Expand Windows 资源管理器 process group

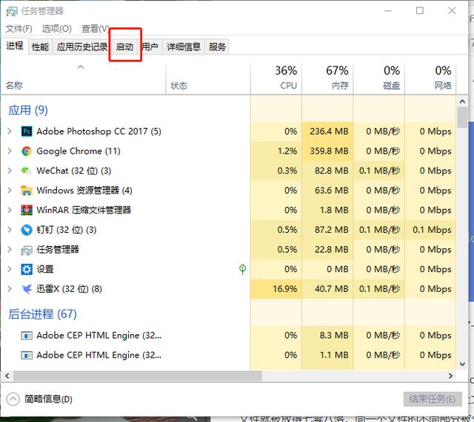(10, 190)
